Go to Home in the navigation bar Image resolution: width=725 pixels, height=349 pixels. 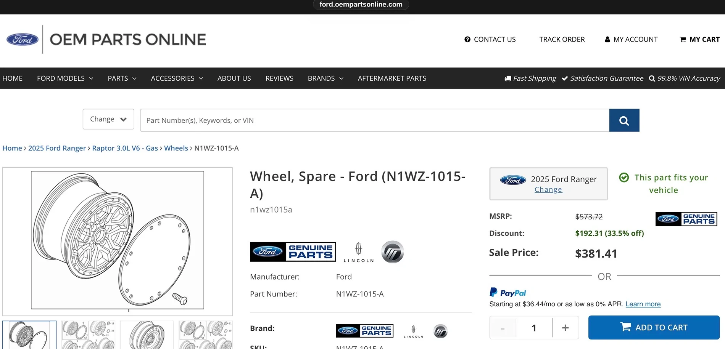[13, 78]
